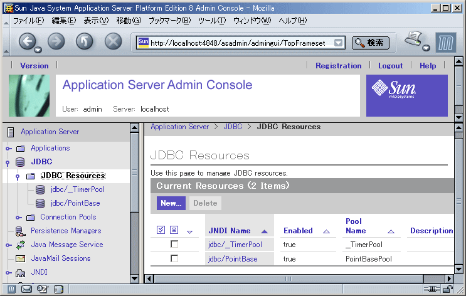The height and width of the screenshot is (296, 466).
Task: Click the JNDI tree icon
Action: pyautogui.click(x=21, y=273)
